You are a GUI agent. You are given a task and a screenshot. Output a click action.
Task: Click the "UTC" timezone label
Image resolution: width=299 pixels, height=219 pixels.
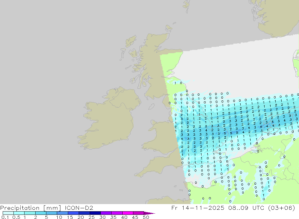[258, 208]
